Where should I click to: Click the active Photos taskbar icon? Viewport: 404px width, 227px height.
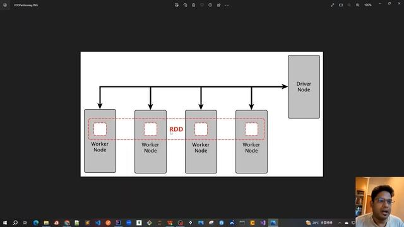273,223
